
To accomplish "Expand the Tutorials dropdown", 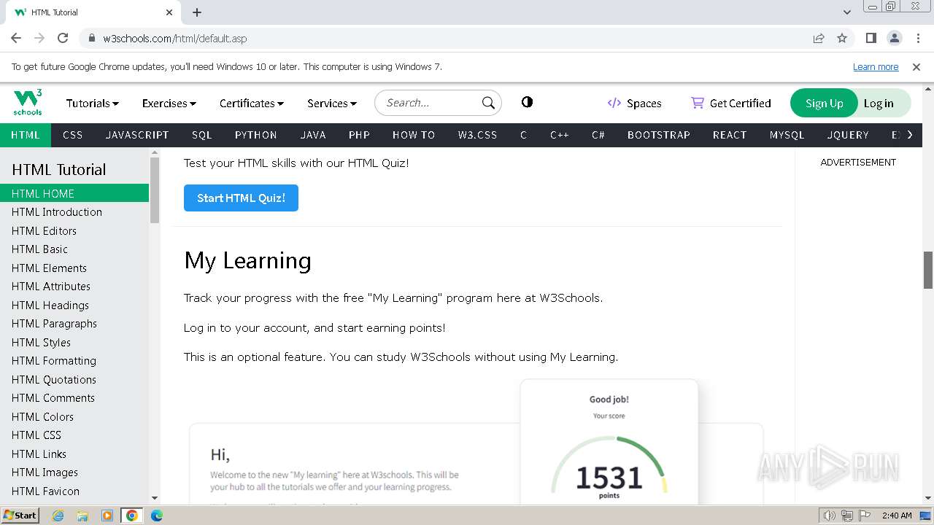I will click(93, 103).
